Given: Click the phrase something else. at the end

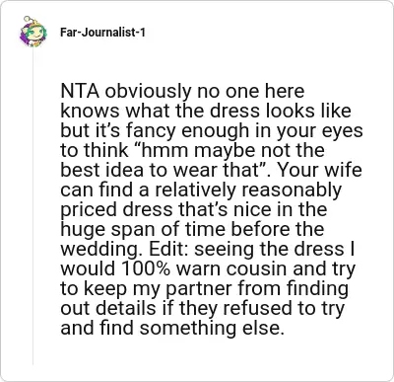Looking at the screenshot, I should pos(212,328).
